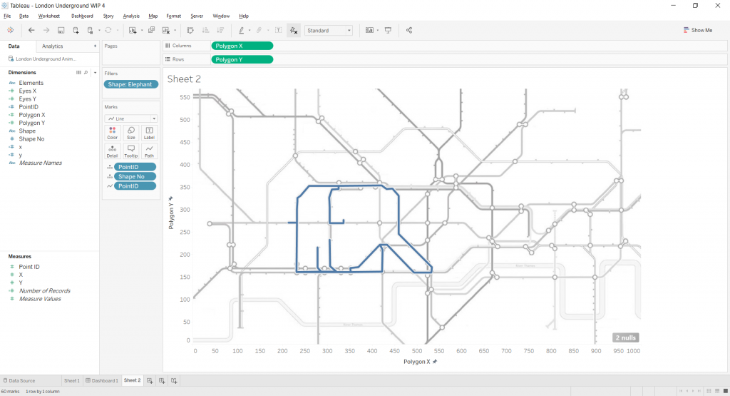Start presentation mode icon
The height and width of the screenshot is (396, 730).
[388, 30]
